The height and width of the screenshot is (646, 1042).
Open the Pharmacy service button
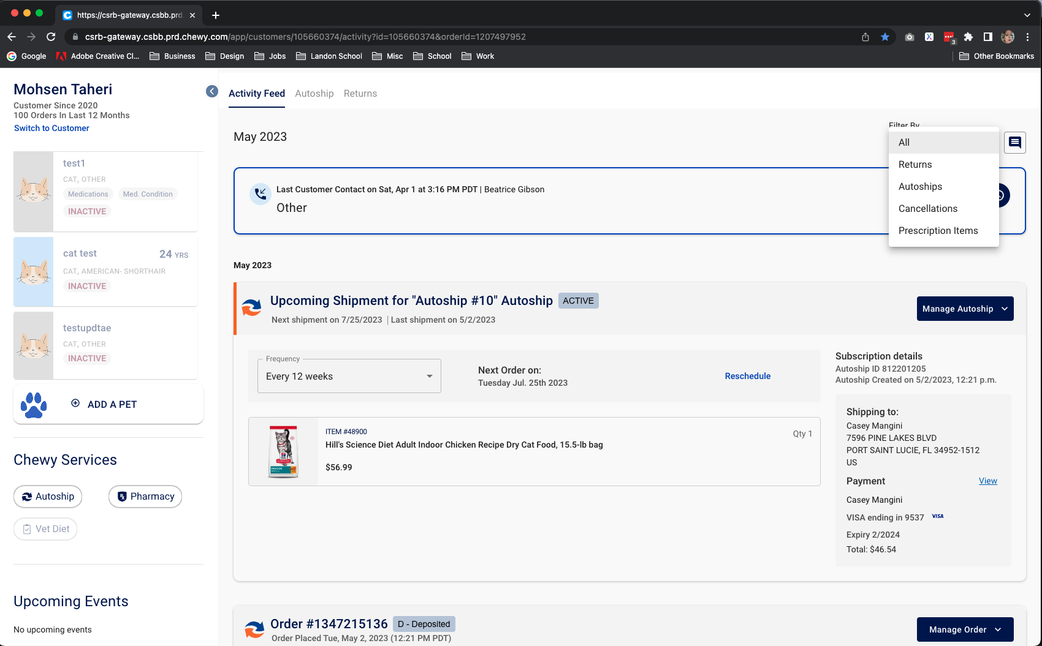click(145, 497)
